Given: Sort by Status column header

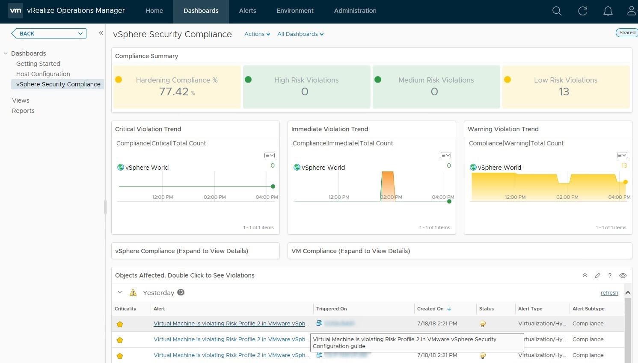Looking at the screenshot, I should click(486, 309).
